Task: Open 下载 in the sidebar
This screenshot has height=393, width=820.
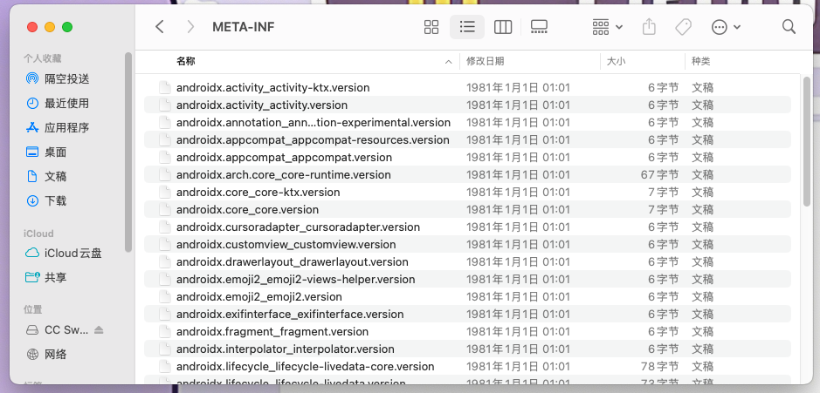Action: (x=55, y=201)
